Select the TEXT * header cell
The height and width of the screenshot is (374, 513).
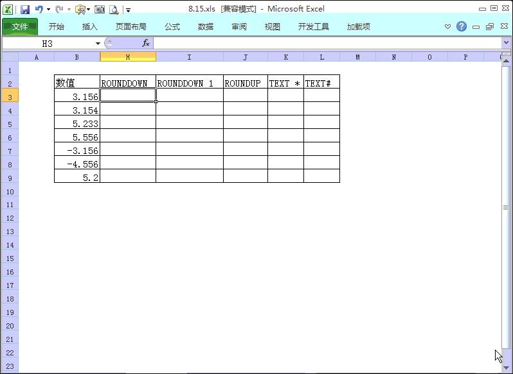tap(285, 81)
